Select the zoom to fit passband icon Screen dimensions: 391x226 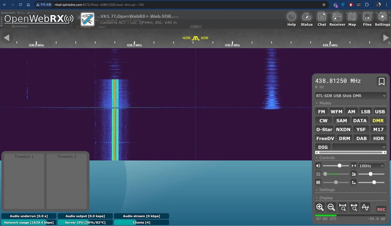342,207
